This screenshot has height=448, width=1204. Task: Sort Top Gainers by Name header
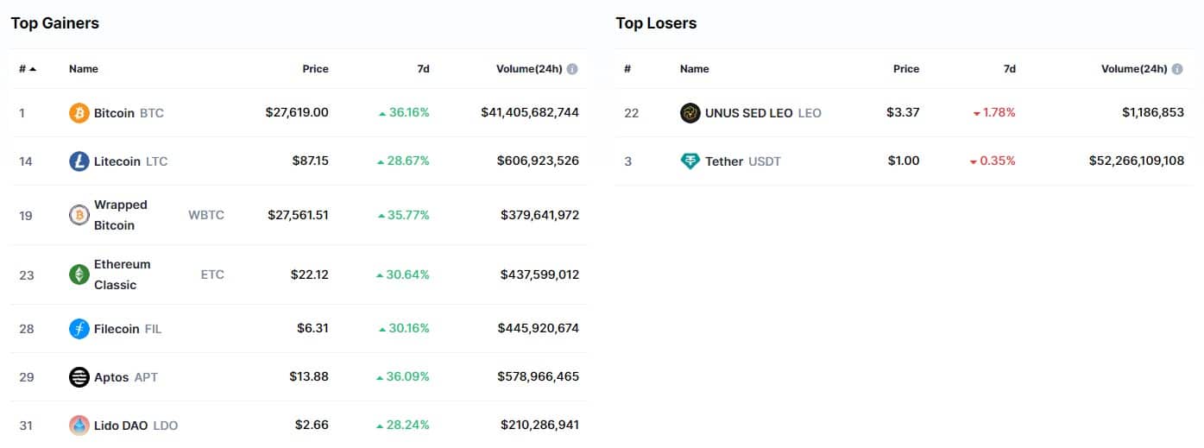[x=84, y=69]
